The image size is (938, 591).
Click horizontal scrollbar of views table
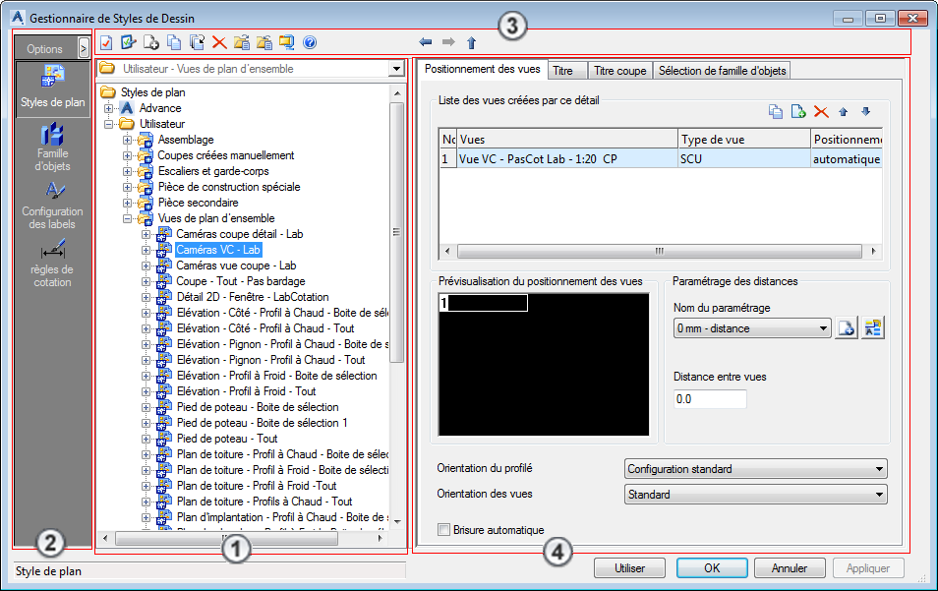click(659, 251)
